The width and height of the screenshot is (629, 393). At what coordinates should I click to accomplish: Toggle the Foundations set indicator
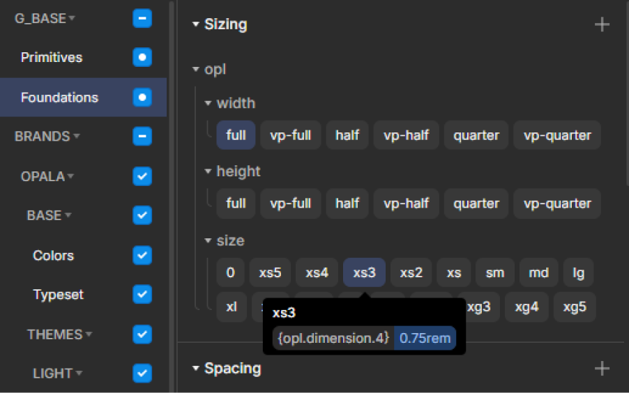tap(142, 97)
